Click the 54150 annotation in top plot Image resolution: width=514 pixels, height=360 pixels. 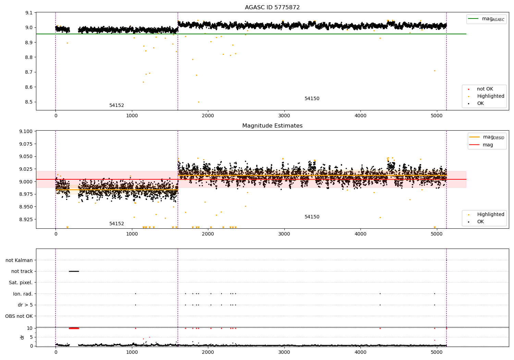click(x=312, y=99)
